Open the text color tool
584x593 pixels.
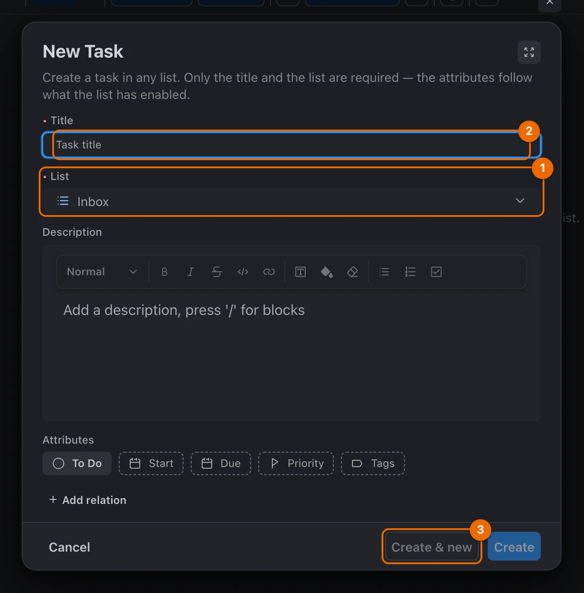point(301,272)
